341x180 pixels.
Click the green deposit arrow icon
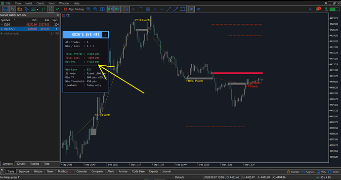click(326, 9)
